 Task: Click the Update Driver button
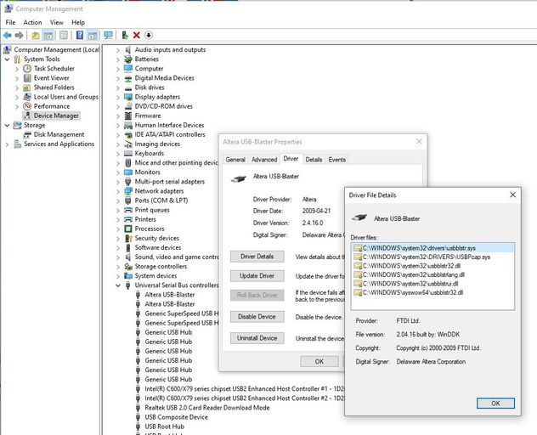pos(257,276)
